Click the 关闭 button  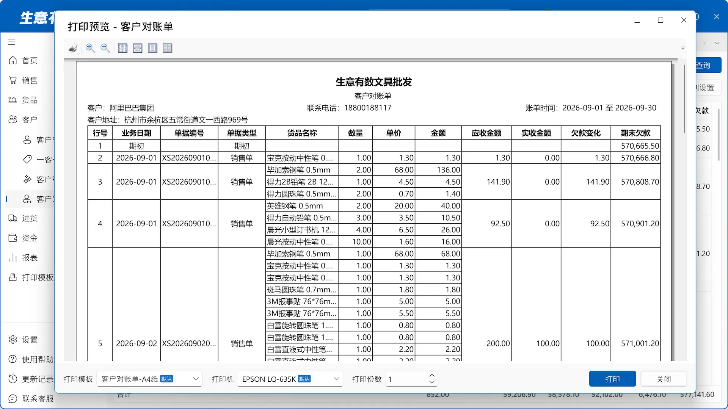pos(664,379)
